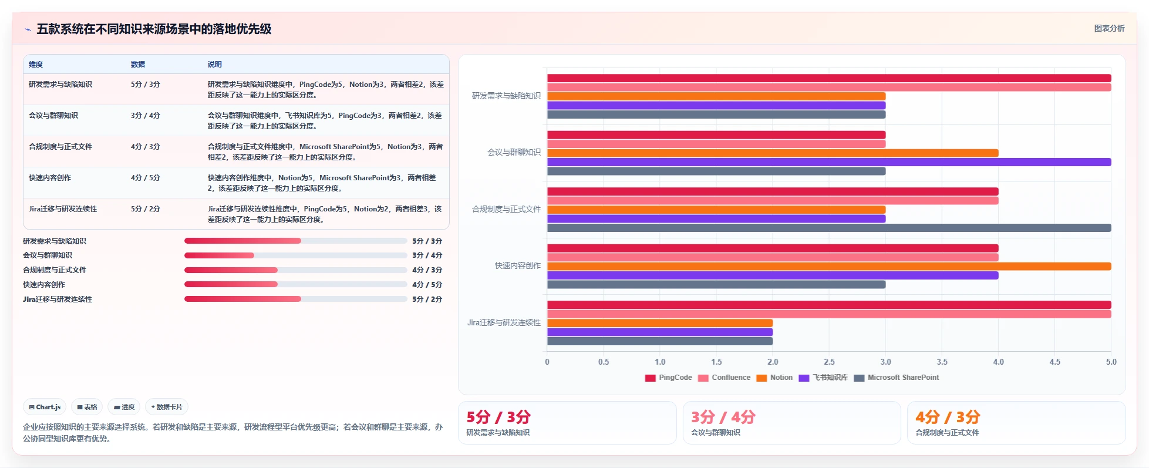
Task: Hide the Notion dataset via its legend
Action: pyautogui.click(x=774, y=378)
